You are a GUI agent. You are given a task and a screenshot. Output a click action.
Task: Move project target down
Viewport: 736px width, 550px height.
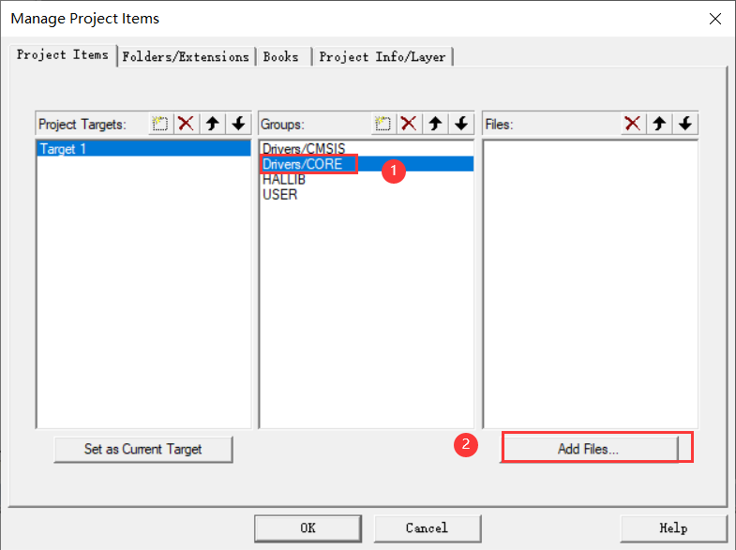click(x=238, y=124)
